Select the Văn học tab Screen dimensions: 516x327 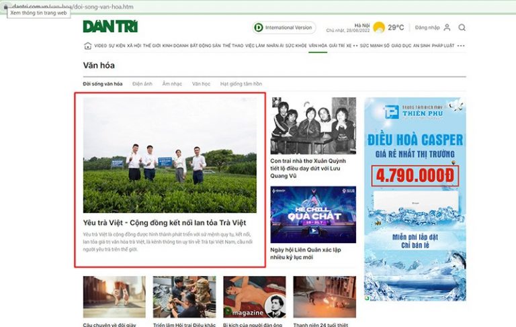201,84
